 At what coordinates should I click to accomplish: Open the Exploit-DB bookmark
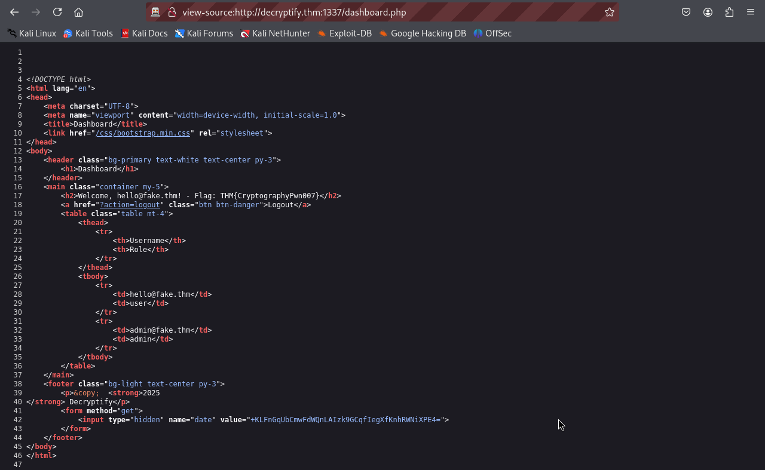pyautogui.click(x=344, y=33)
